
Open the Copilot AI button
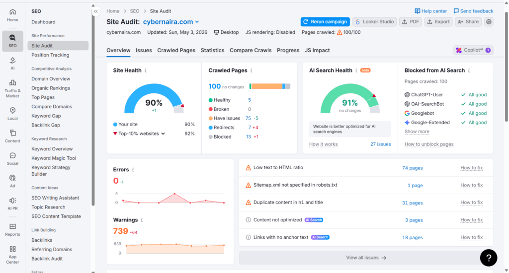click(x=473, y=50)
